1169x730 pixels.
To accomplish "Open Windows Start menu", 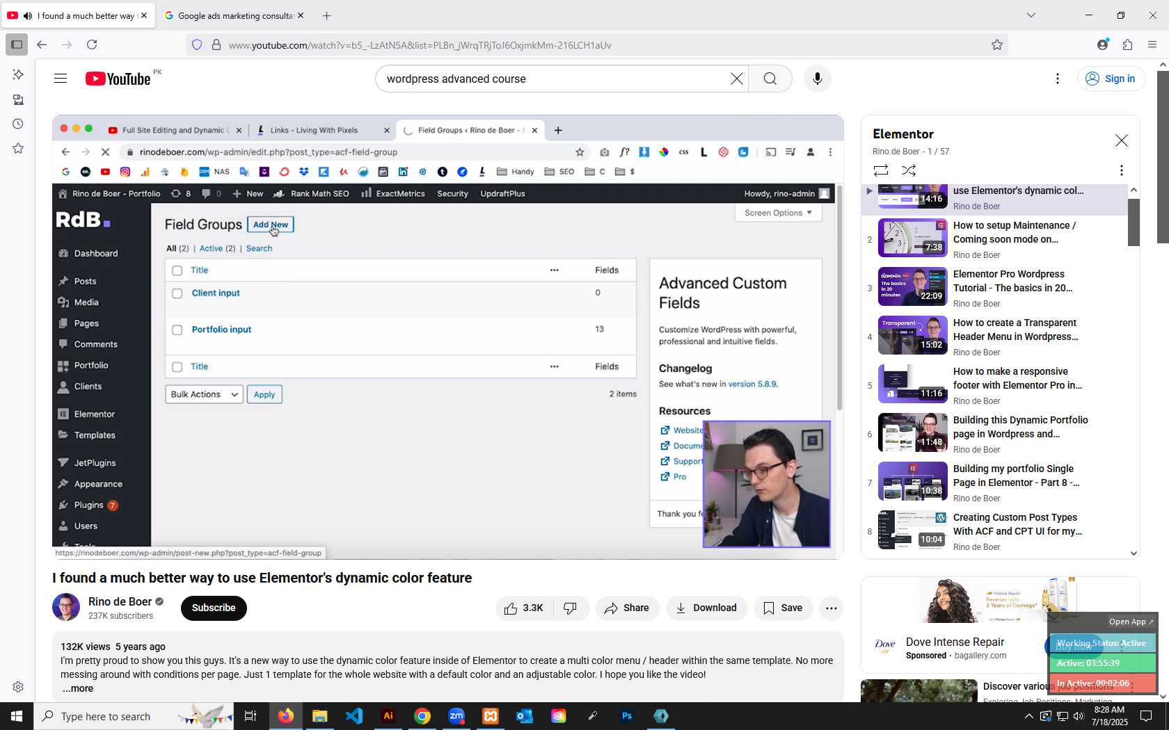I will point(17,716).
